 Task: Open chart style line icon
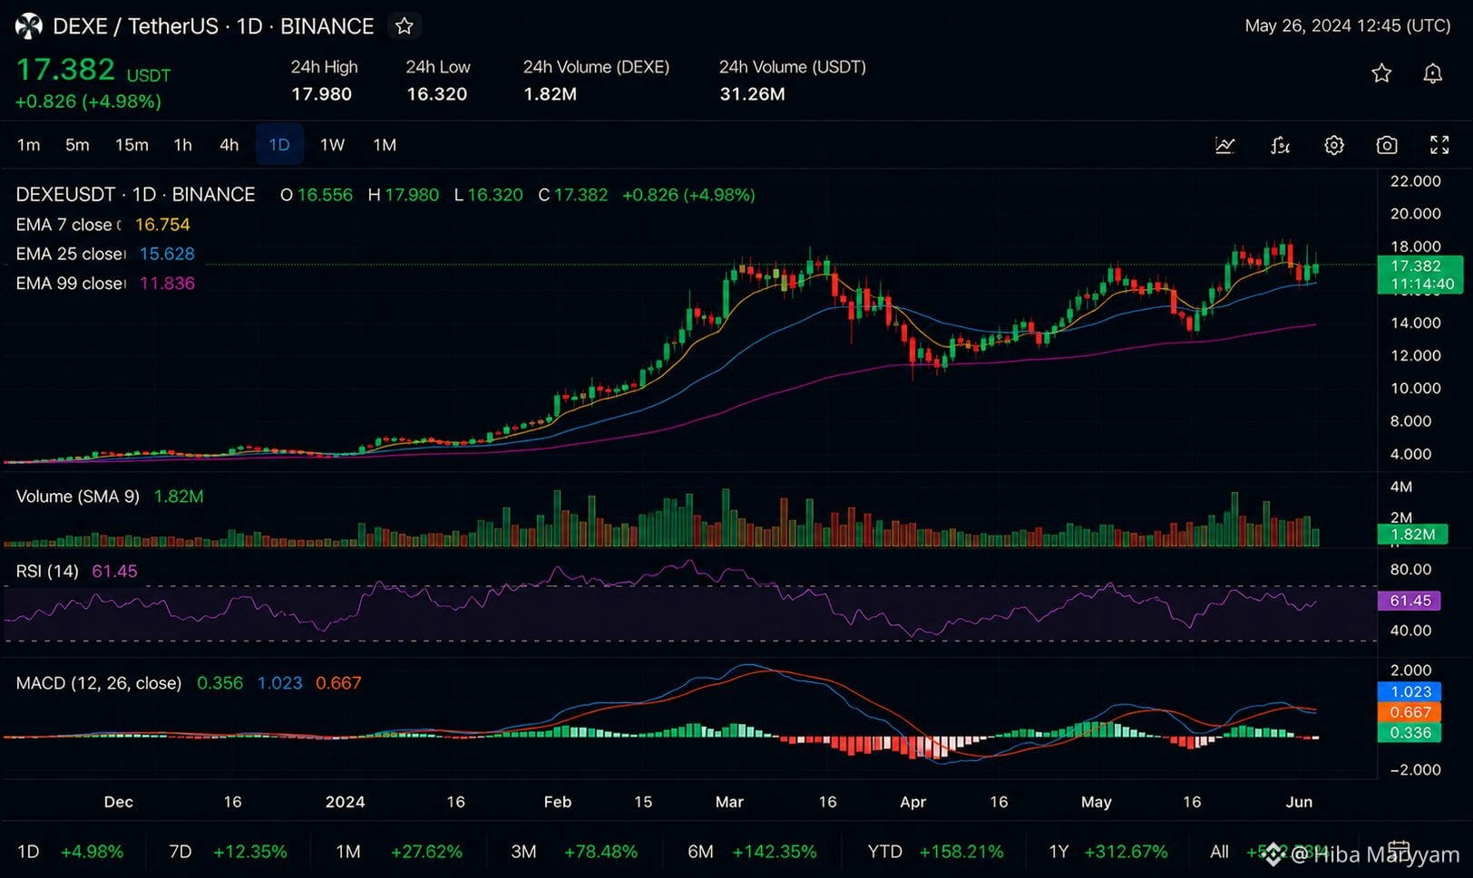pos(1224,145)
